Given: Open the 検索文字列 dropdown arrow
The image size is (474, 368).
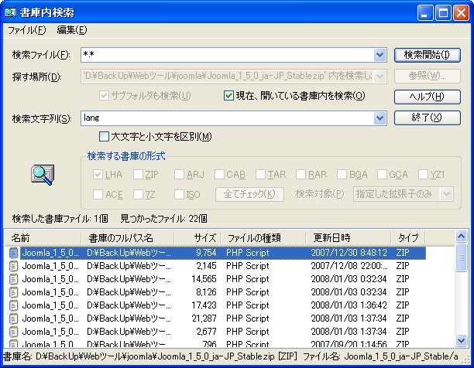Looking at the screenshot, I should 380,118.
